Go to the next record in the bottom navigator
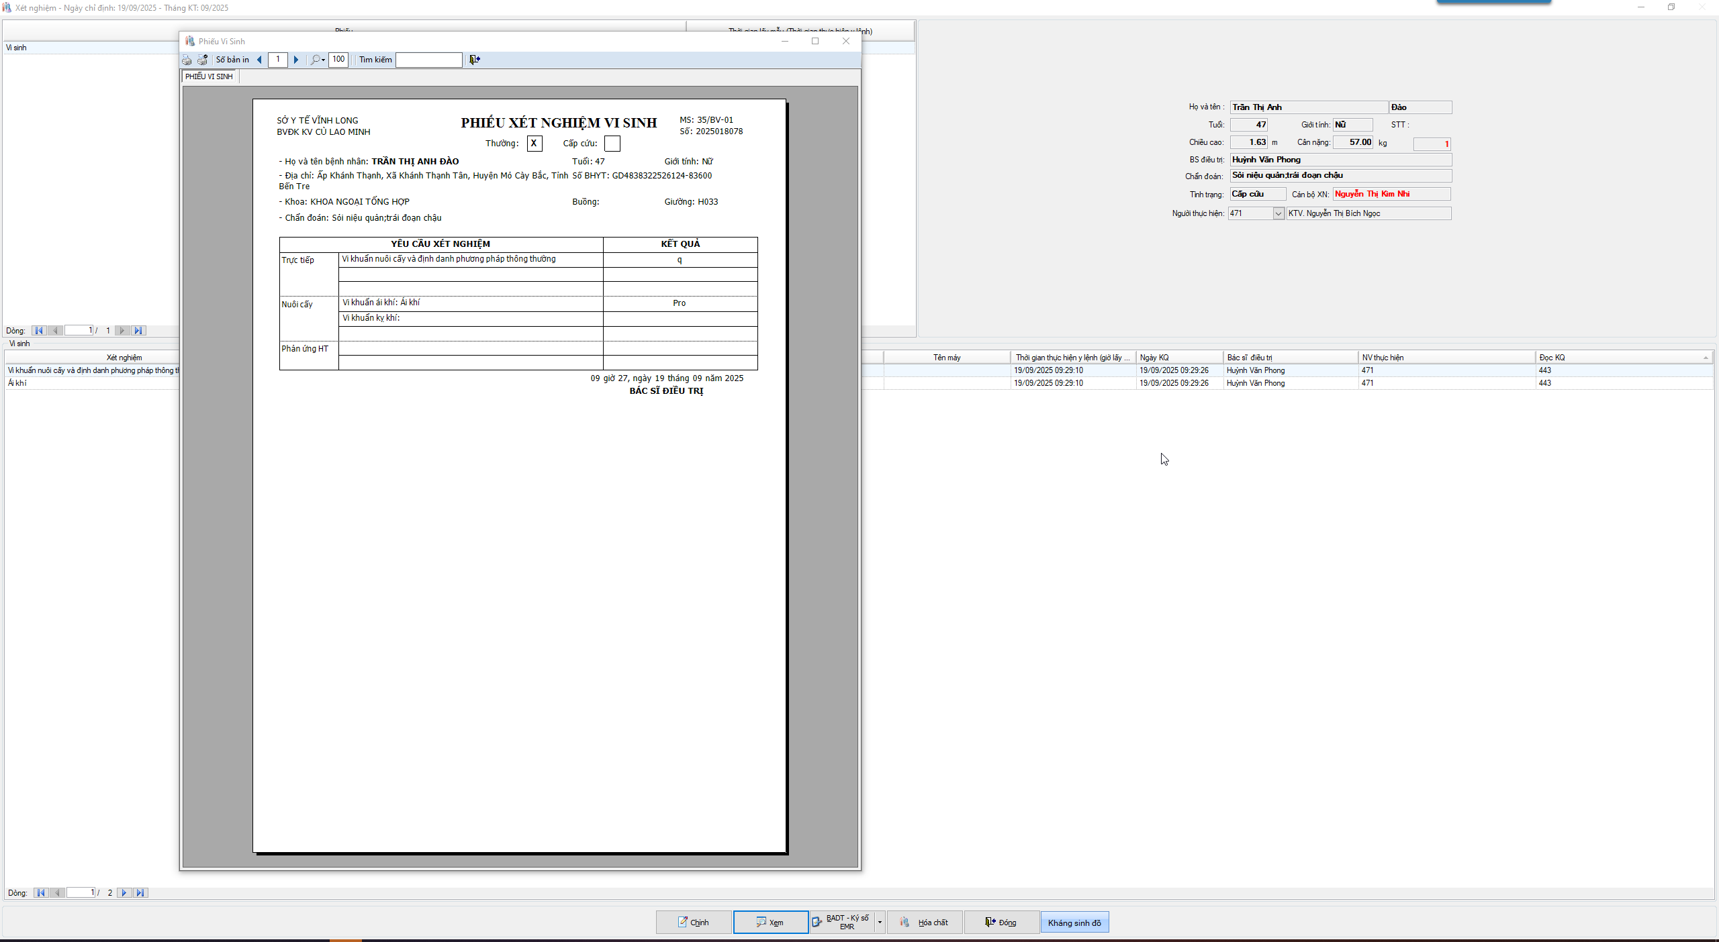Screen dimensions: 1719x942 [x=124, y=893]
